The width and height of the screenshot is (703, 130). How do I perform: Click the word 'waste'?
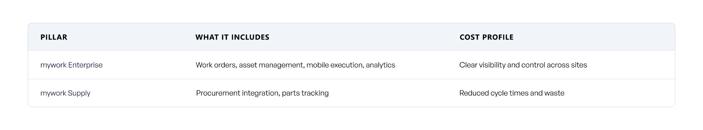554,93
